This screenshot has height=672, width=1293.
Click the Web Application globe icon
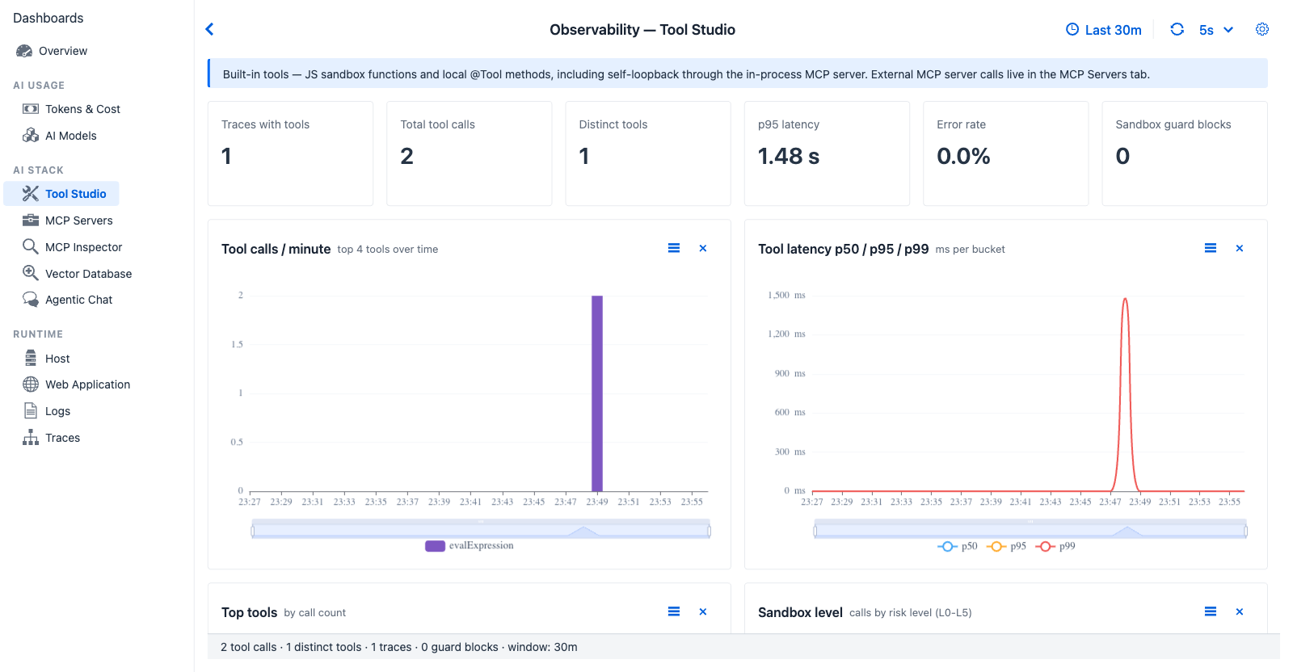tap(31, 384)
